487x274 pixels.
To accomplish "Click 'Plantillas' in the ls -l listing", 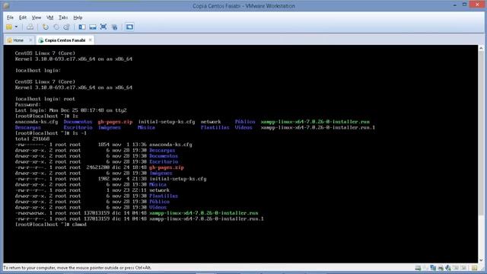I will coord(164,196).
